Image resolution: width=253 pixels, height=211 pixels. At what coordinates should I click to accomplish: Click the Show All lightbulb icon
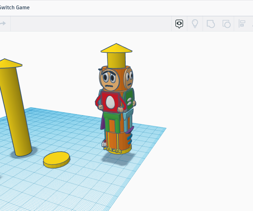[195, 23]
